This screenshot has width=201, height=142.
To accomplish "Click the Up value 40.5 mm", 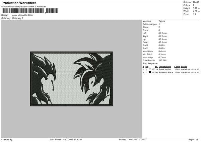I will 163,39.
